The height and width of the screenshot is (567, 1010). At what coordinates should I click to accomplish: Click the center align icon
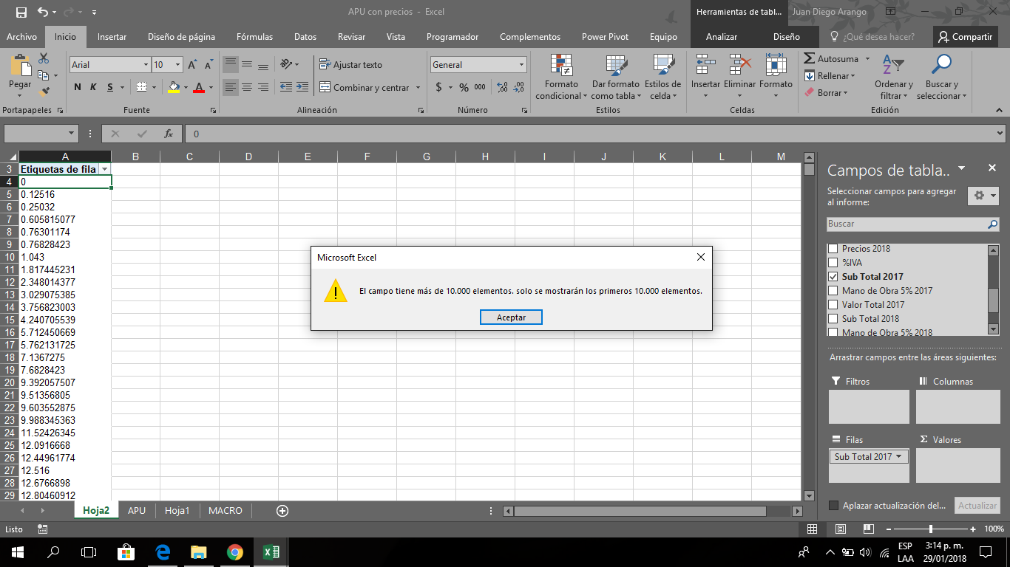(247, 87)
